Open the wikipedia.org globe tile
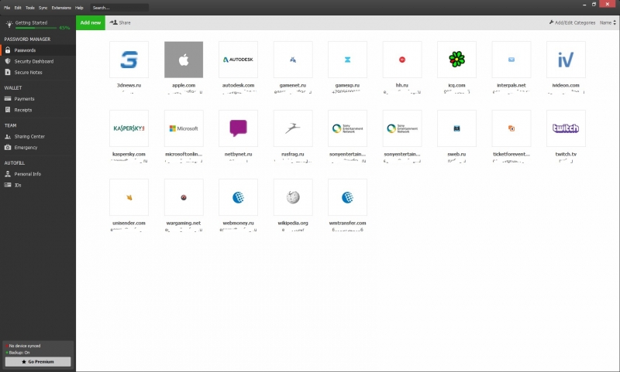This screenshot has width=620, height=372. 293,197
